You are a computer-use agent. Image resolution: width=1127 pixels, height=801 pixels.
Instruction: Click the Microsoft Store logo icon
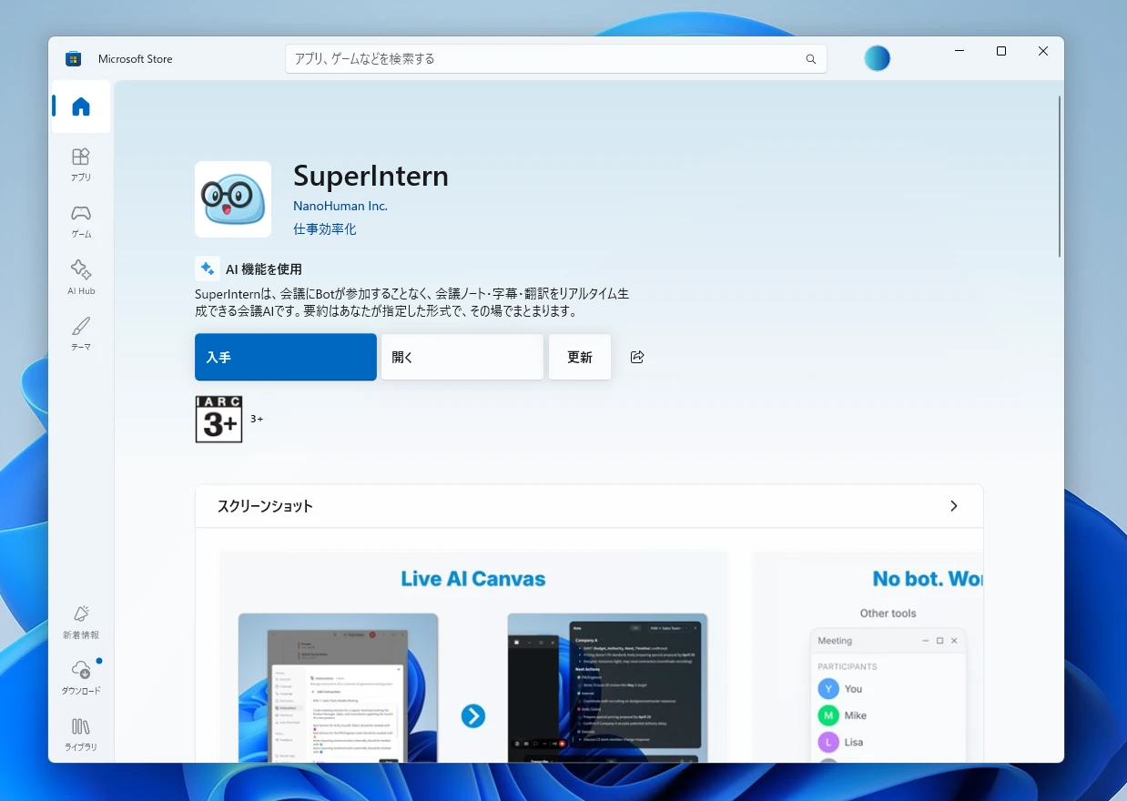tap(74, 59)
